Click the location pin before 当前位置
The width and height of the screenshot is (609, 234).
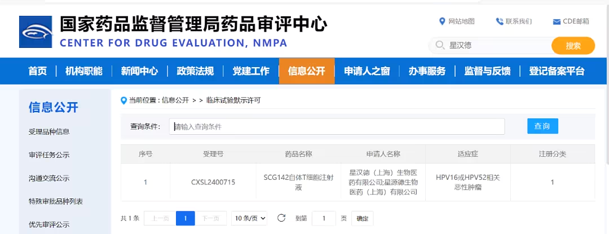124,101
